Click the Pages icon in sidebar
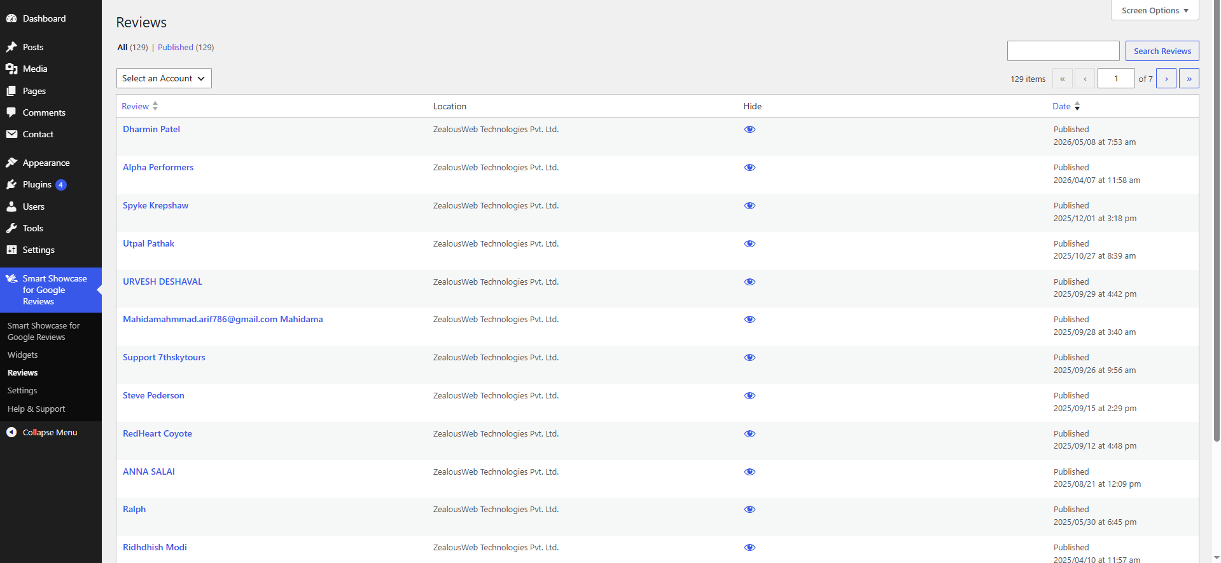 click(x=11, y=91)
